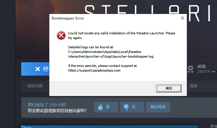This screenshot has height=128, width=217.
Task: Click the 28/174 achievements progress bar
Action: pos(214,72)
